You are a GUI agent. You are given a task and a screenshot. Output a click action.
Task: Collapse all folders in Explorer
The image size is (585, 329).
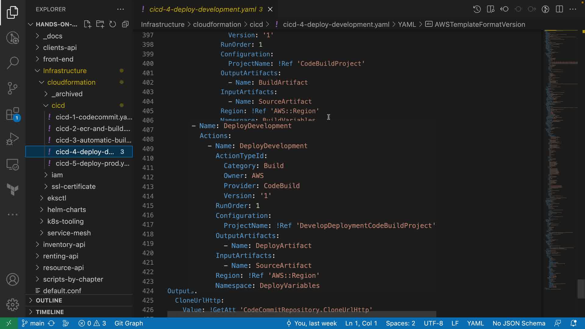point(125,24)
